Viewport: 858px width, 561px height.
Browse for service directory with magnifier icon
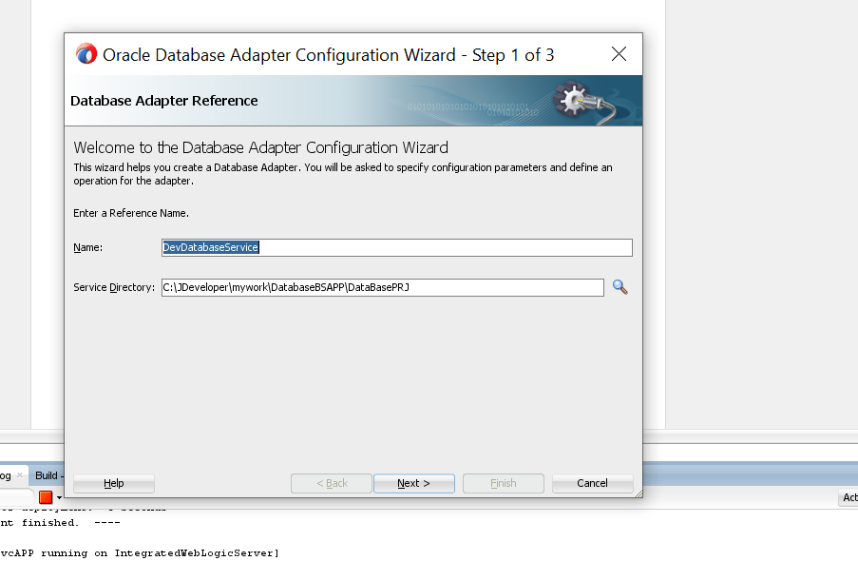pyautogui.click(x=620, y=287)
